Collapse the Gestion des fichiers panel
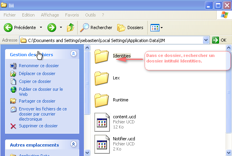The image size is (232, 156). click(74, 54)
